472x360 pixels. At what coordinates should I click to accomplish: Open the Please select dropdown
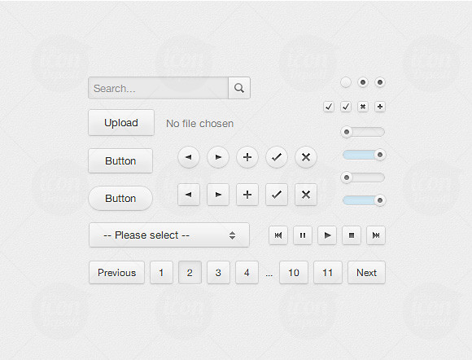169,235
